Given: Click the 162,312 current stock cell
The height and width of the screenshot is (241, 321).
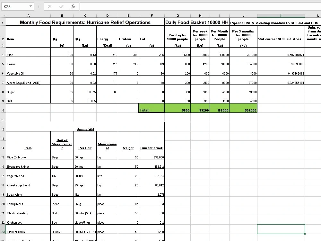Looking at the screenshot, I should (152, 164).
